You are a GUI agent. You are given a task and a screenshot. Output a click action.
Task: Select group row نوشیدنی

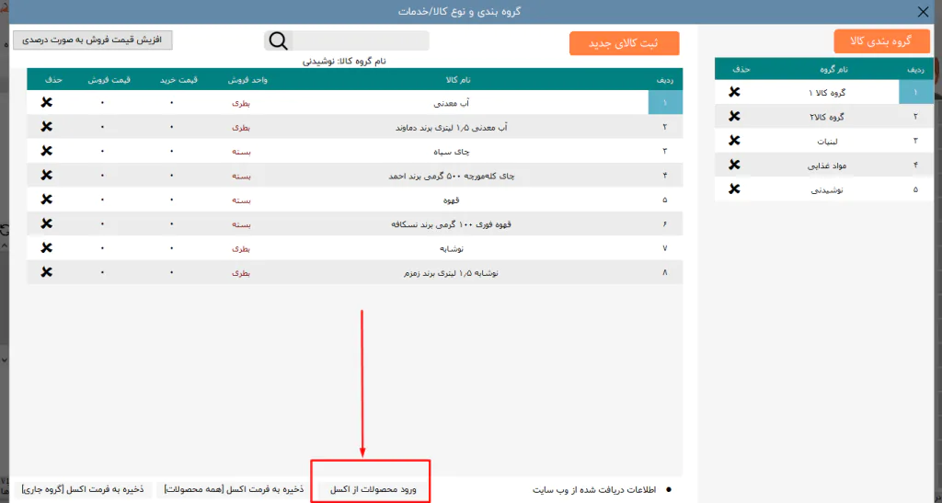824,189
